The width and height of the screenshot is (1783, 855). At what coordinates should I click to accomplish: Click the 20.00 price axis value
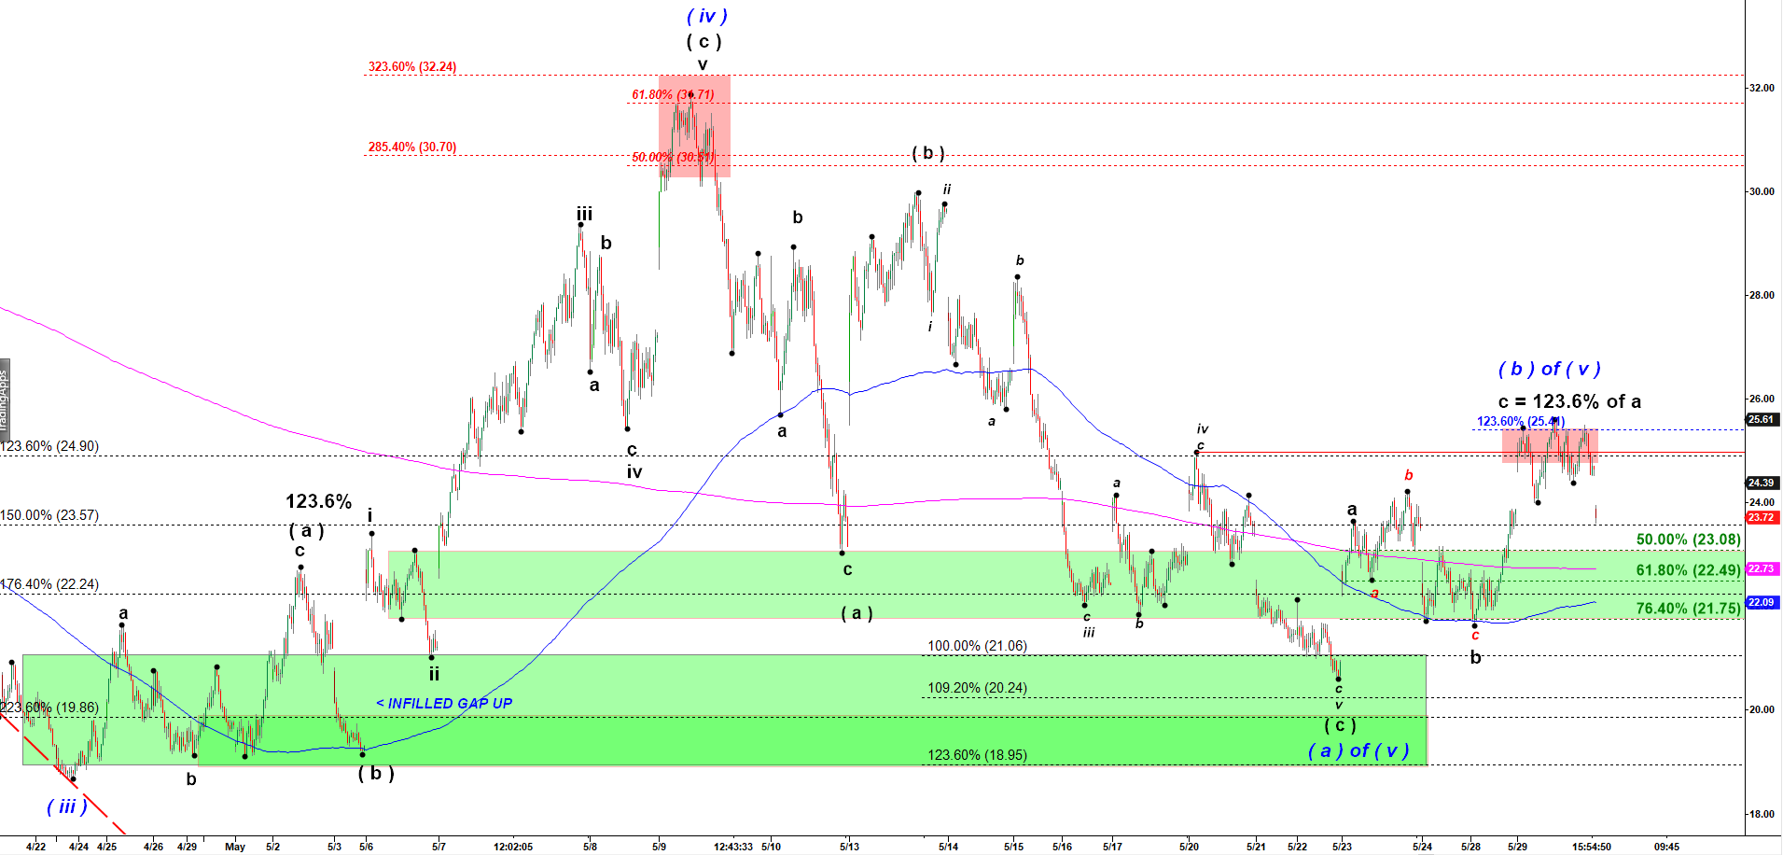pyautogui.click(x=1762, y=710)
